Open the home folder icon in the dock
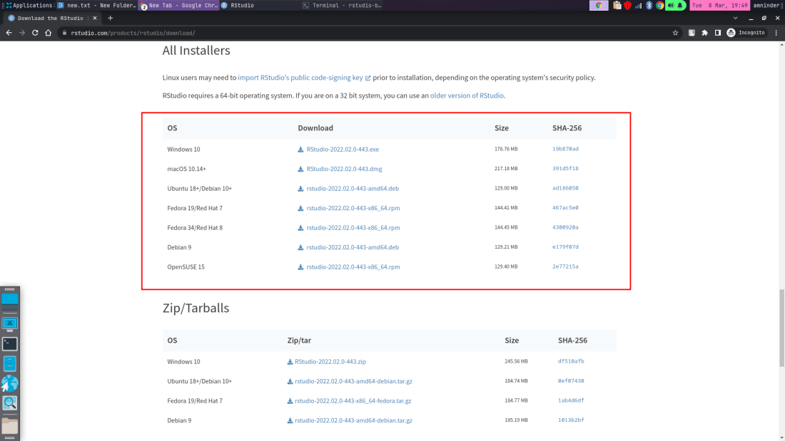 point(9,425)
